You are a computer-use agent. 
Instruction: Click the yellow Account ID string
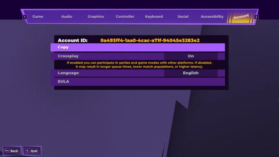pos(150,41)
